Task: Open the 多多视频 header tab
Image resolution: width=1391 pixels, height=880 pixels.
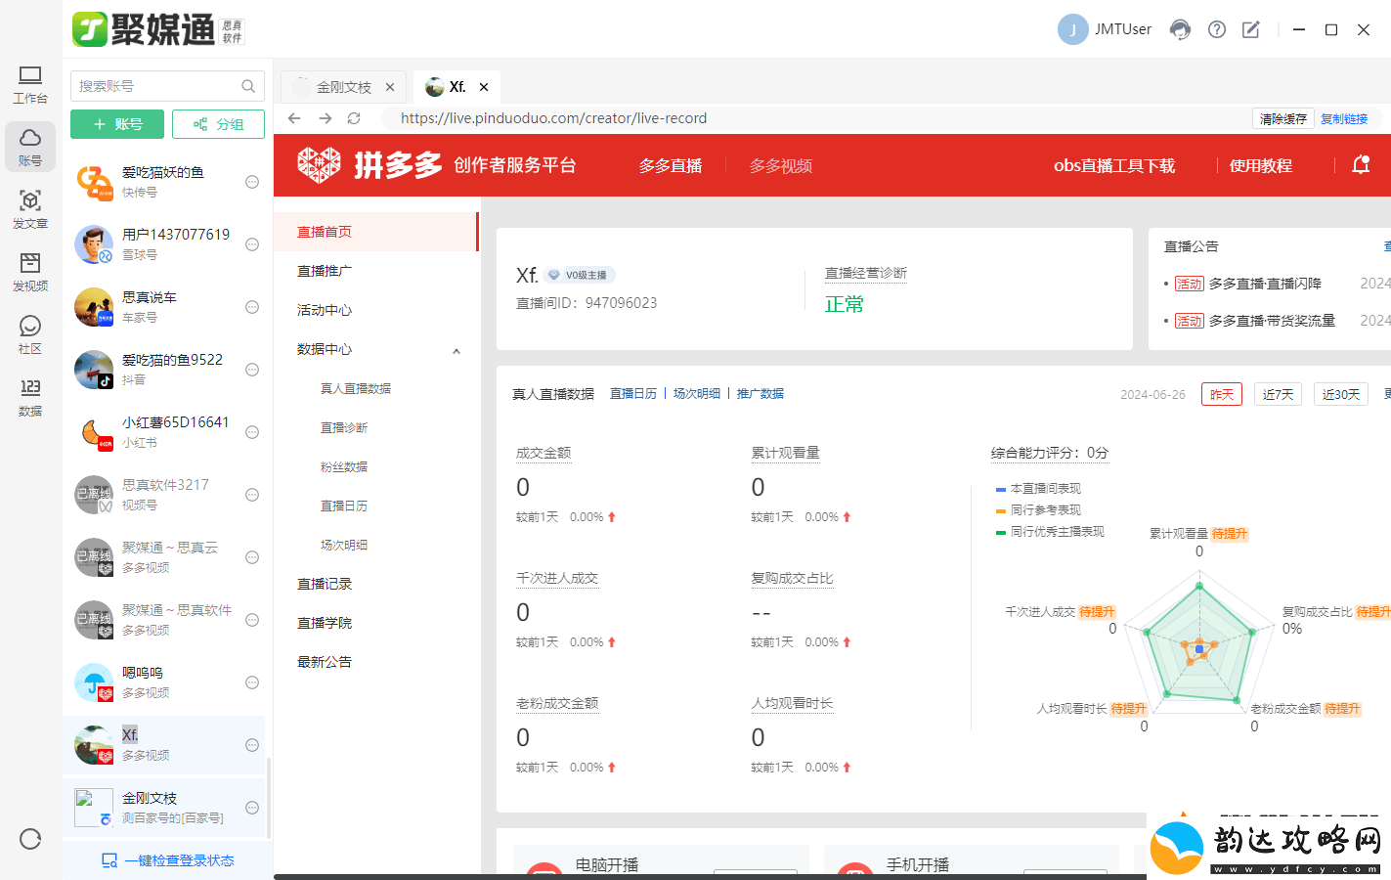Action: (781, 165)
